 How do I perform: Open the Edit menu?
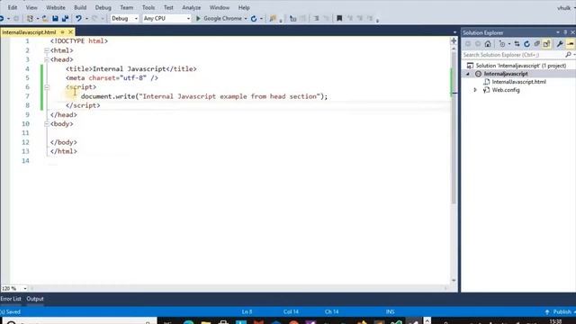(x=13, y=7)
